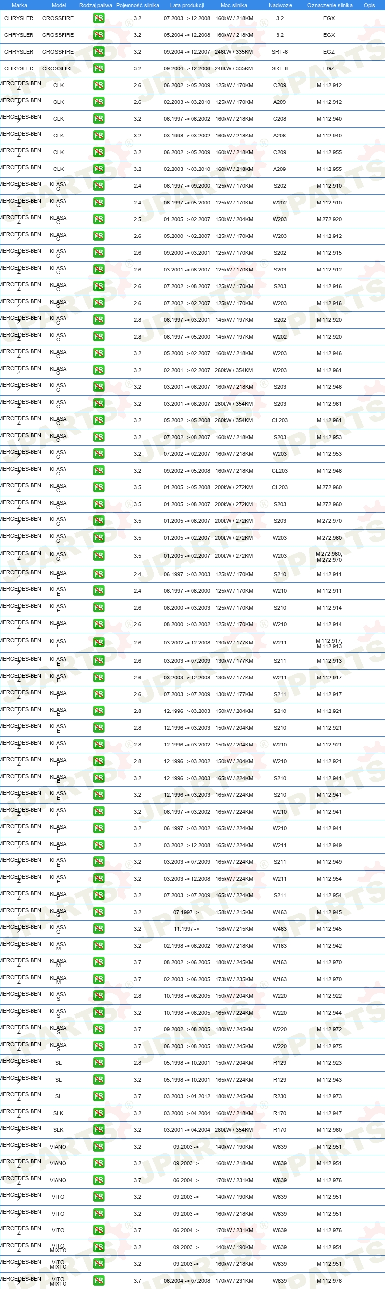Click fuel icon in Klasa G 11.1997 row
The image size is (385, 1289).
tap(98, 929)
